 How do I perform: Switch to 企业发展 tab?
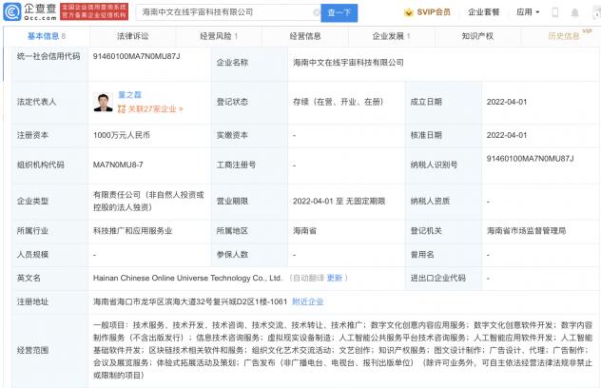(x=391, y=36)
